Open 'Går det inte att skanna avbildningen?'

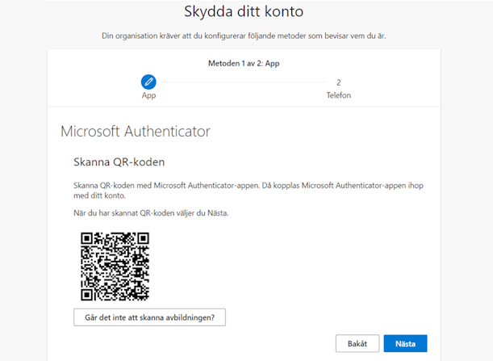pos(149,317)
